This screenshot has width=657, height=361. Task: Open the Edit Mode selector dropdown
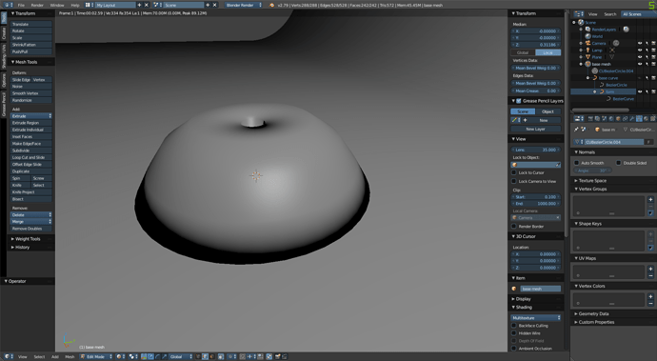[x=96, y=356]
